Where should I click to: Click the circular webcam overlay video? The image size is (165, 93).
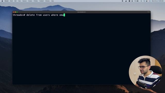tap(145, 72)
